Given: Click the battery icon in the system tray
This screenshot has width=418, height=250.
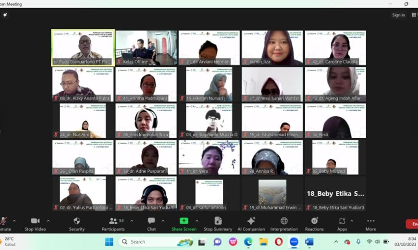Looking at the screenshot, I should 386,242.
